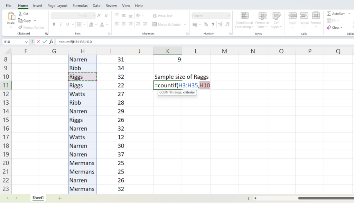
Task: Click the AutoSum sigma icon
Action: click(x=329, y=14)
